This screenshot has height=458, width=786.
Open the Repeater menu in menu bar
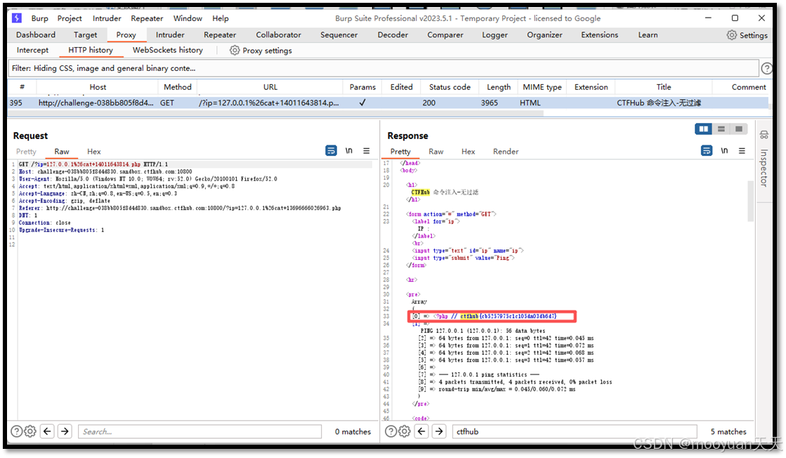pyautogui.click(x=147, y=18)
